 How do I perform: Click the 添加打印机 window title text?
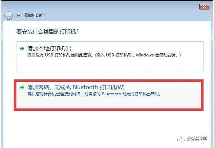tap(34, 16)
